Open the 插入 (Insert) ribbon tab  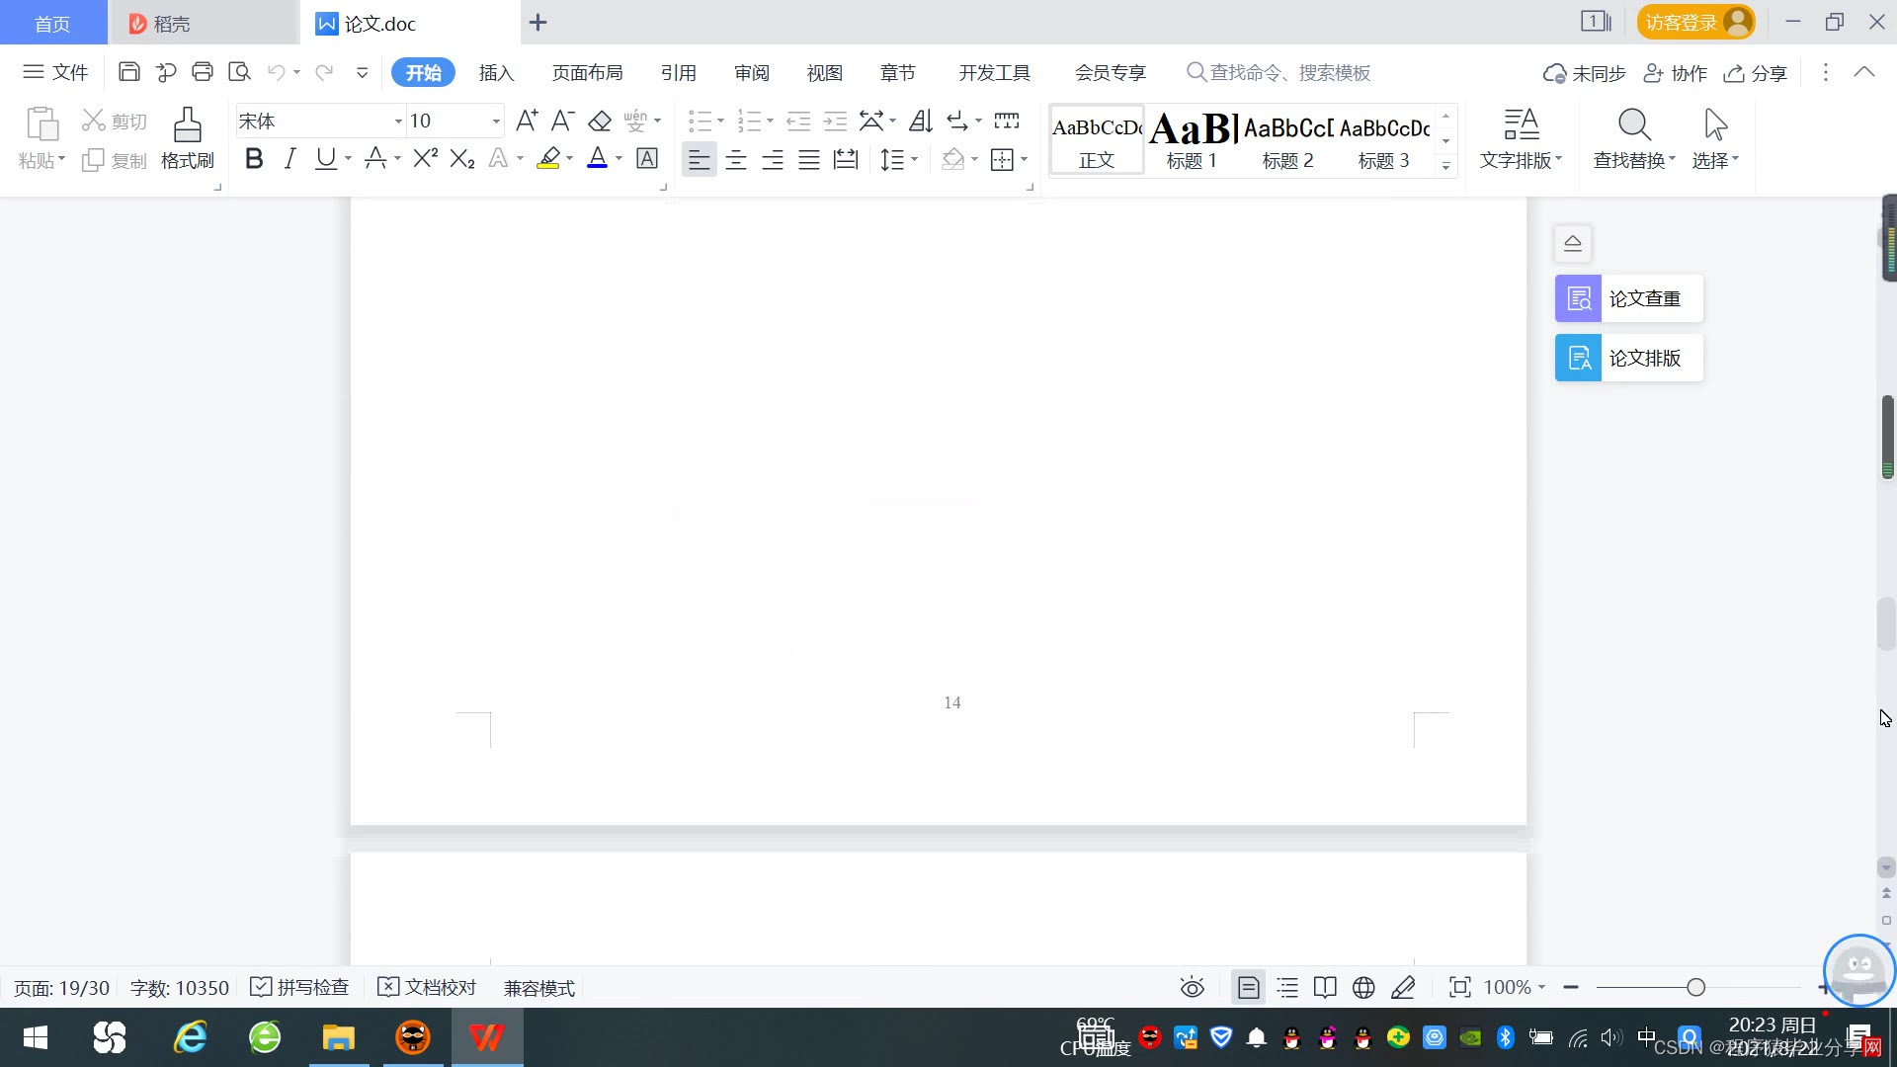pyautogui.click(x=496, y=72)
